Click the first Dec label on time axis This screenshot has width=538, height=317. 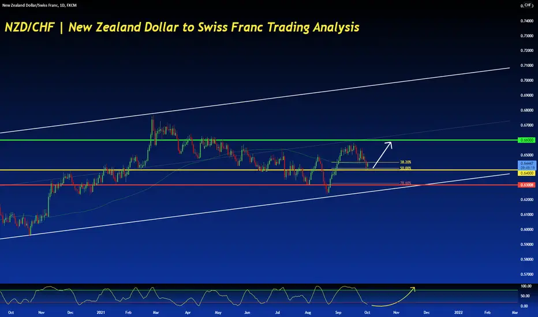pyautogui.click(x=70, y=312)
